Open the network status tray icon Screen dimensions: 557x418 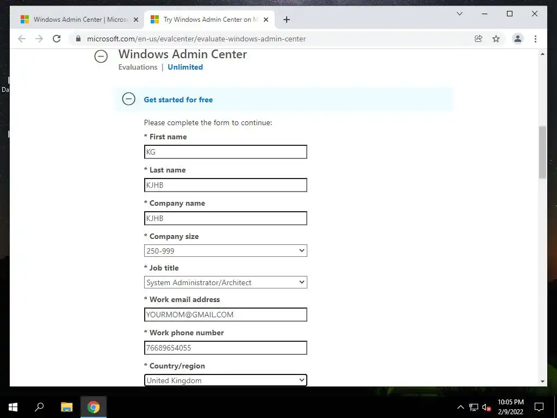(474, 407)
